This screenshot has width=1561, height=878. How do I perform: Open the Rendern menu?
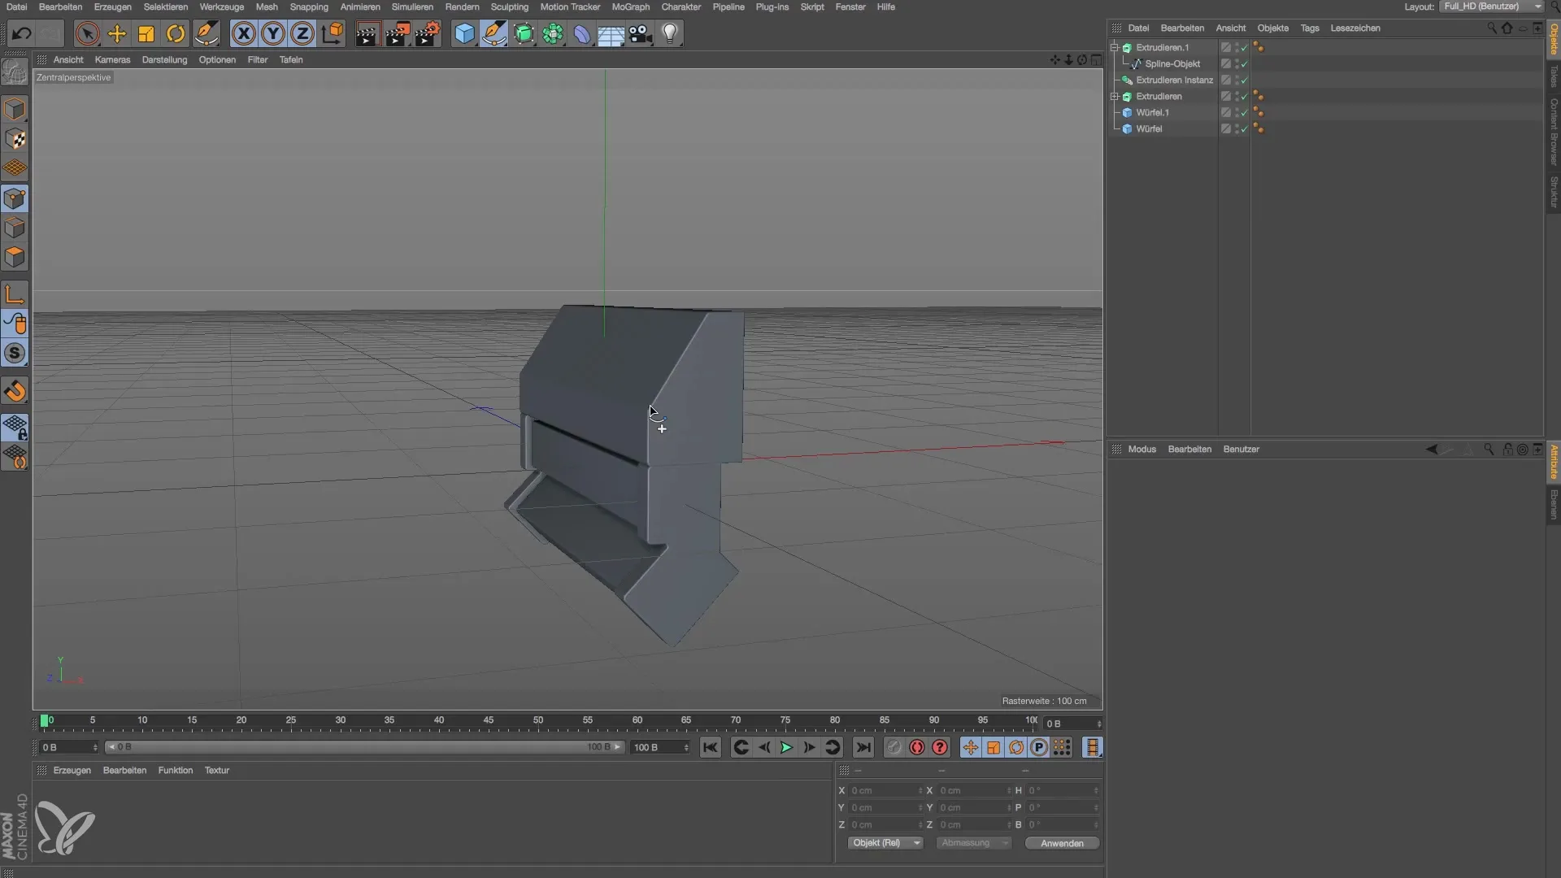[462, 7]
